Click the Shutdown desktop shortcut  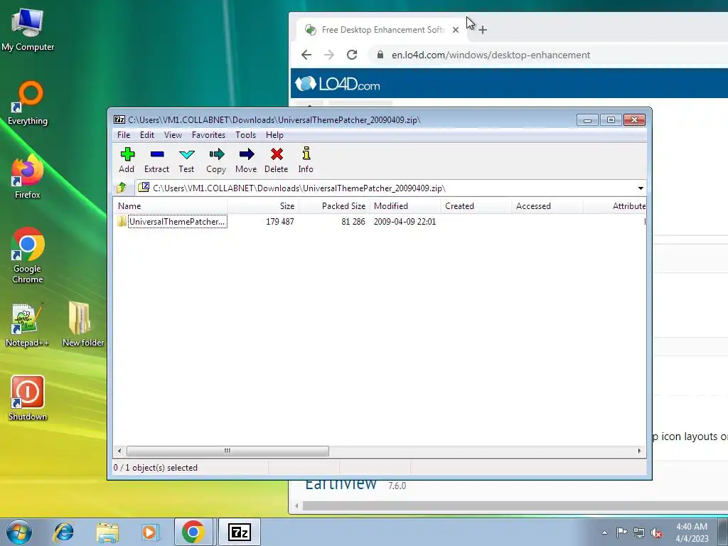coord(28,398)
